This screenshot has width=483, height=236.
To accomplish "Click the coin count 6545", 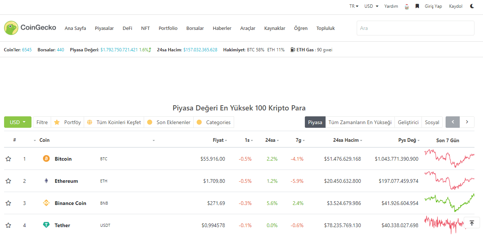I will tap(27, 49).
